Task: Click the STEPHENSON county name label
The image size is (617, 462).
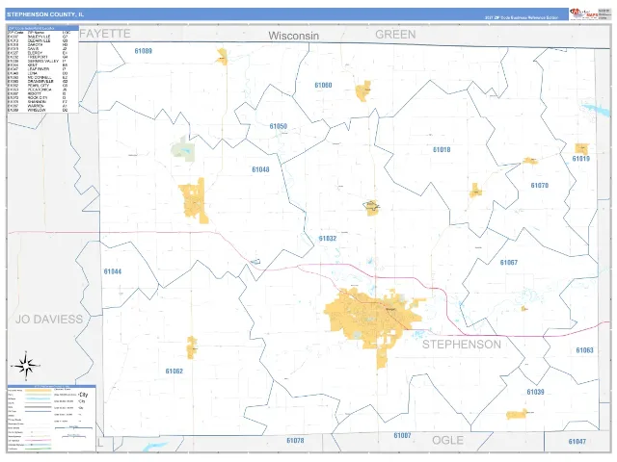Action: click(462, 345)
